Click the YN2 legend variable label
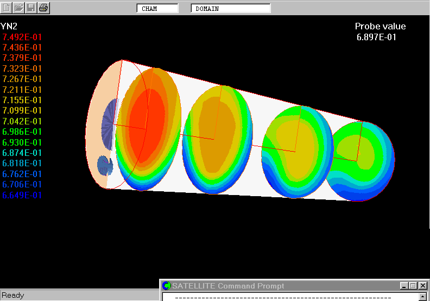 pyautogui.click(x=9, y=26)
